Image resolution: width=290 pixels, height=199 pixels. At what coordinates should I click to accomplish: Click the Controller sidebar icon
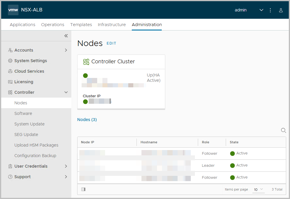pyautogui.click(x=10, y=92)
